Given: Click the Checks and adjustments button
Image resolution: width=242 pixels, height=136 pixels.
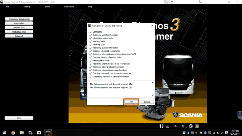Looking at the screenshot, I should click(19, 19).
